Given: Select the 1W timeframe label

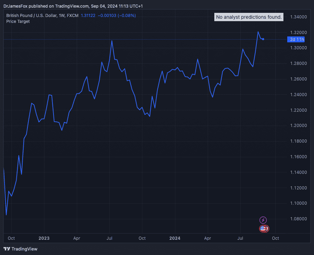Looking at the screenshot, I should (x=61, y=16).
